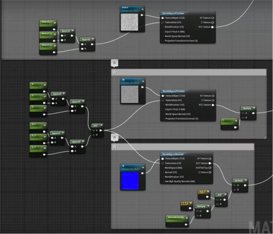Image resolution: width=273 pixels, height=234 pixels.
Task: Toggle the Noise texture node preview arrow
Action: (142, 9)
